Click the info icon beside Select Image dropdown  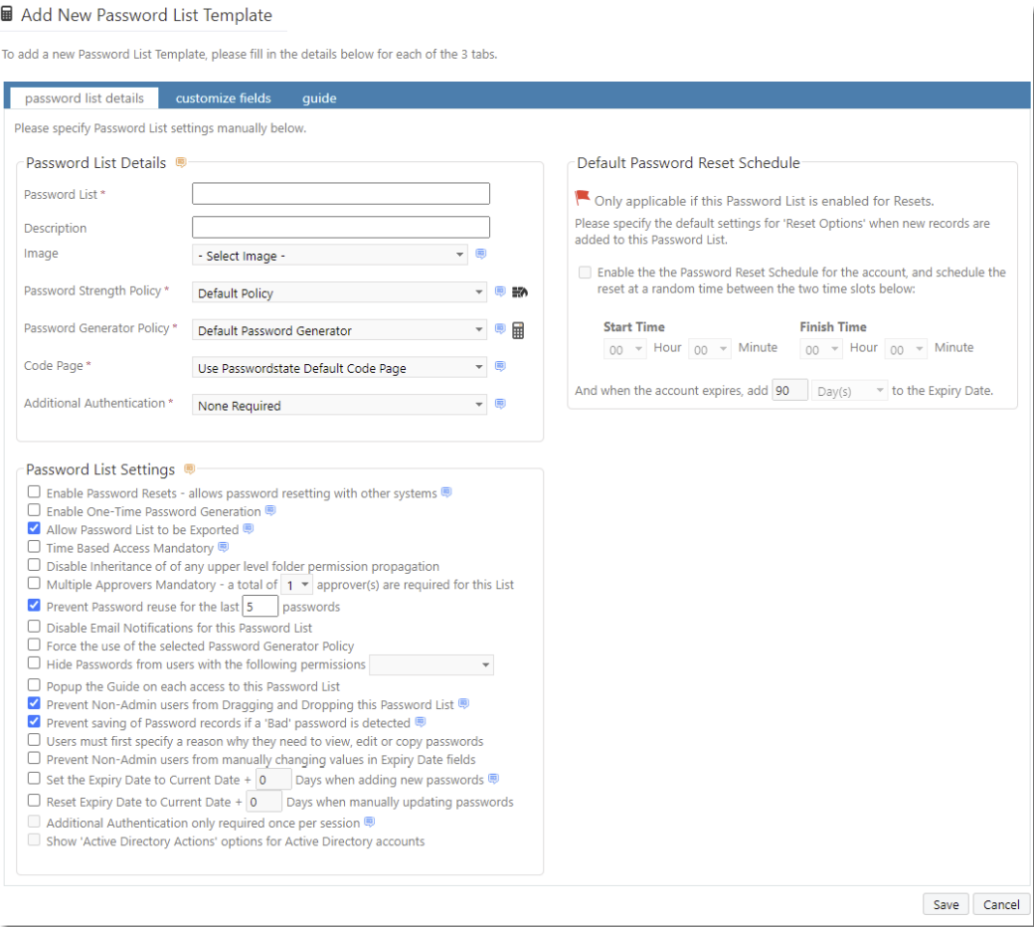pyautogui.click(x=481, y=255)
